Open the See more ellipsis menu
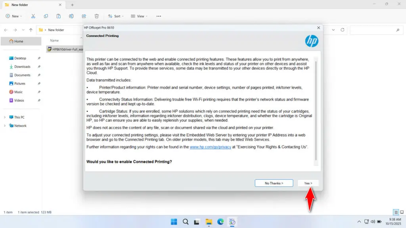This screenshot has height=228, width=406. (159, 16)
